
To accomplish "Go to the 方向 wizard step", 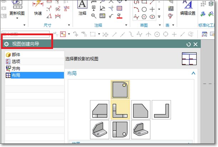I will (35, 68).
